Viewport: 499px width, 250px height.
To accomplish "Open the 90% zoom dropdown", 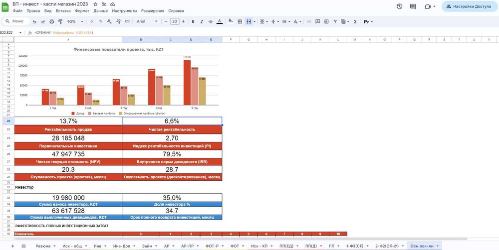I will pyautogui.click(x=75, y=21).
